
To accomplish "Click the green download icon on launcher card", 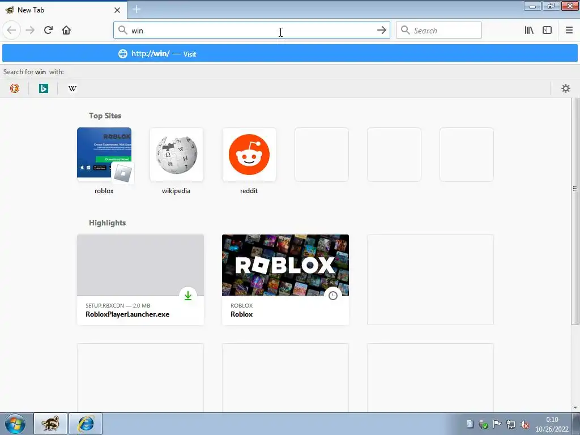I will [x=188, y=296].
